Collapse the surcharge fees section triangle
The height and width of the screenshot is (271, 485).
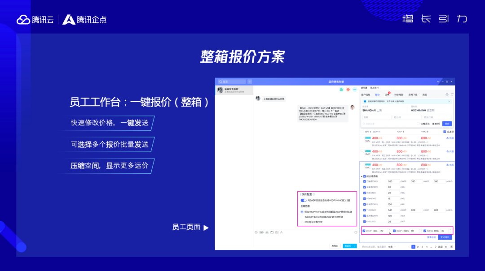point(362,176)
